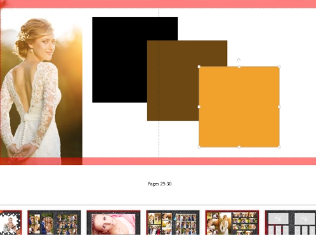Image resolution: width=316 pixels, height=235 pixels.
Task: Open the empty gray placeholder spread thumbnail
Action: (291, 222)
